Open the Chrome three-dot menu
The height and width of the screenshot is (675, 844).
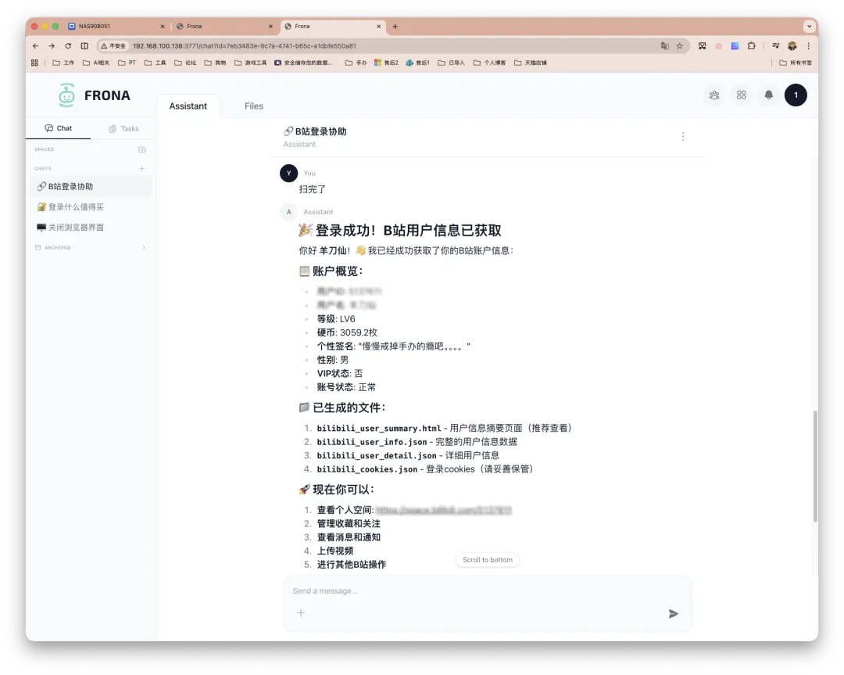[808, 46]
